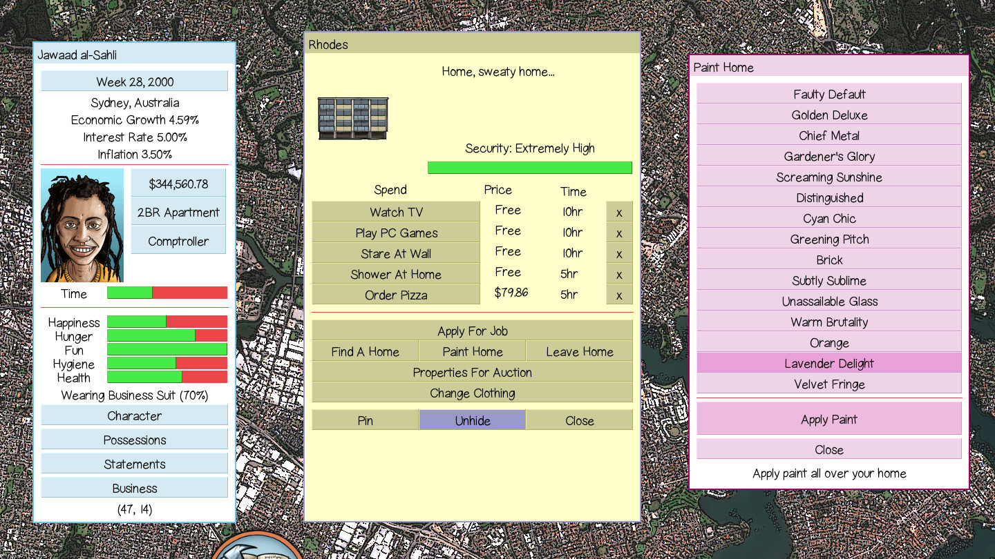This screenshot has height=559, width=995.
Task: Click the apartment building picture
Action: (x=353, y=119)
